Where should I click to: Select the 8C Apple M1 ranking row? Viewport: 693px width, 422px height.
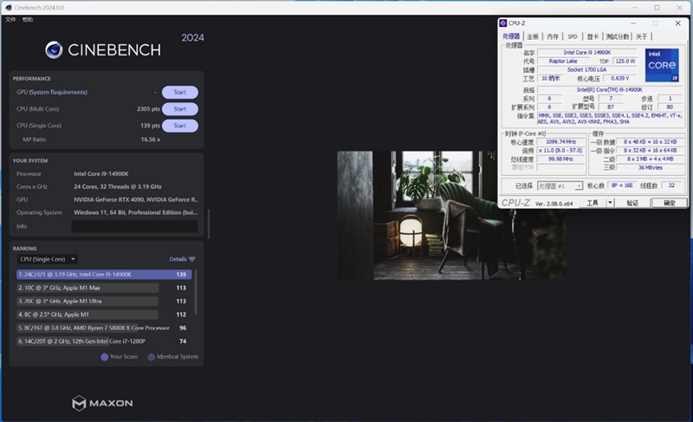[x=104, y=315]
